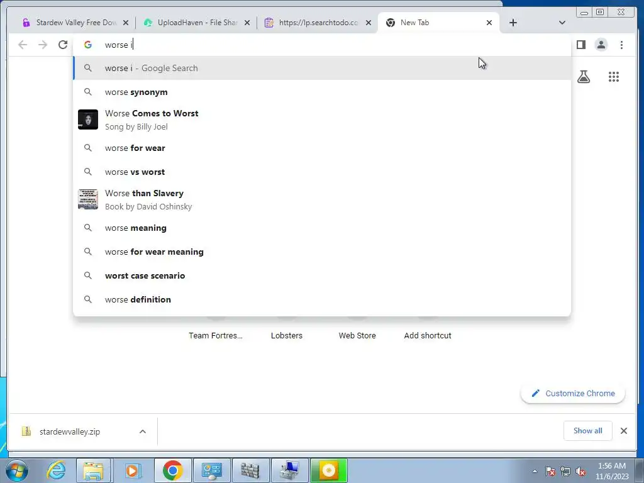Pick the 'worse definition' suggestion
This screenshot has width=644, height=483.
(322, 299)
